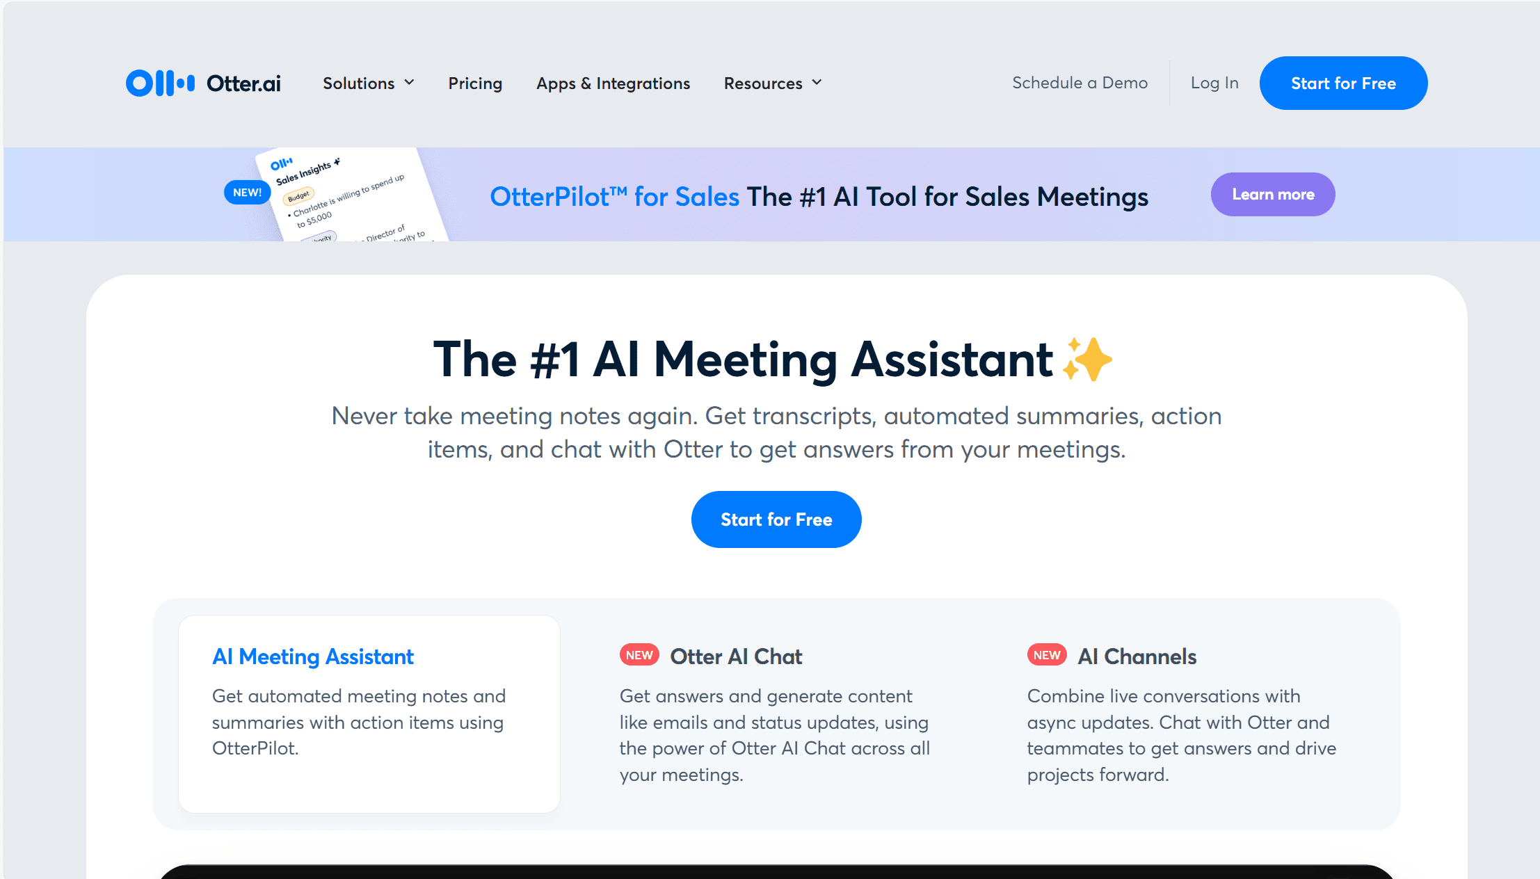Screen dimensions: 1540x879
Task: Click the Learn more banner button
Action: pos(1272,193)
